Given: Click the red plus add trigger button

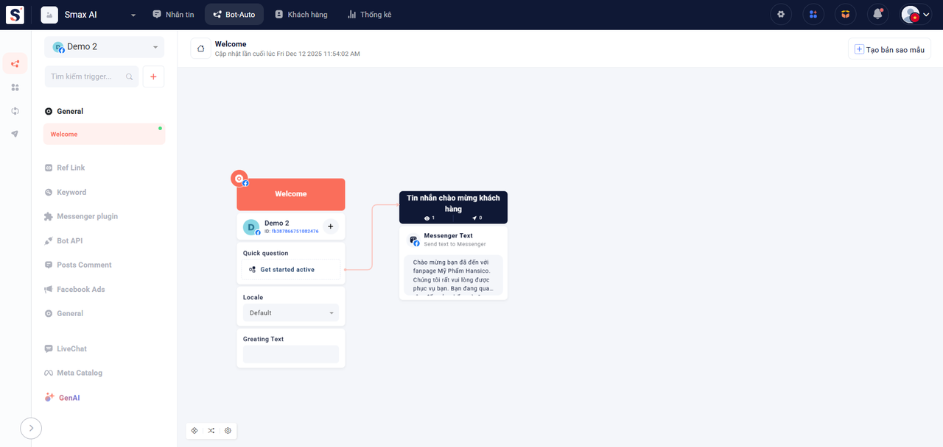Looking at the screenshot, I should (153, 76).
